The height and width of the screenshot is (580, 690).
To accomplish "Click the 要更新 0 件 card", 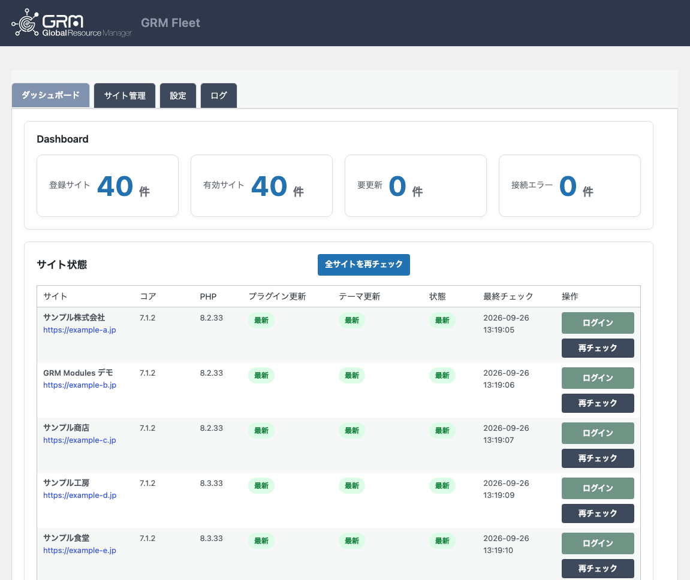I will click(415, 186).
